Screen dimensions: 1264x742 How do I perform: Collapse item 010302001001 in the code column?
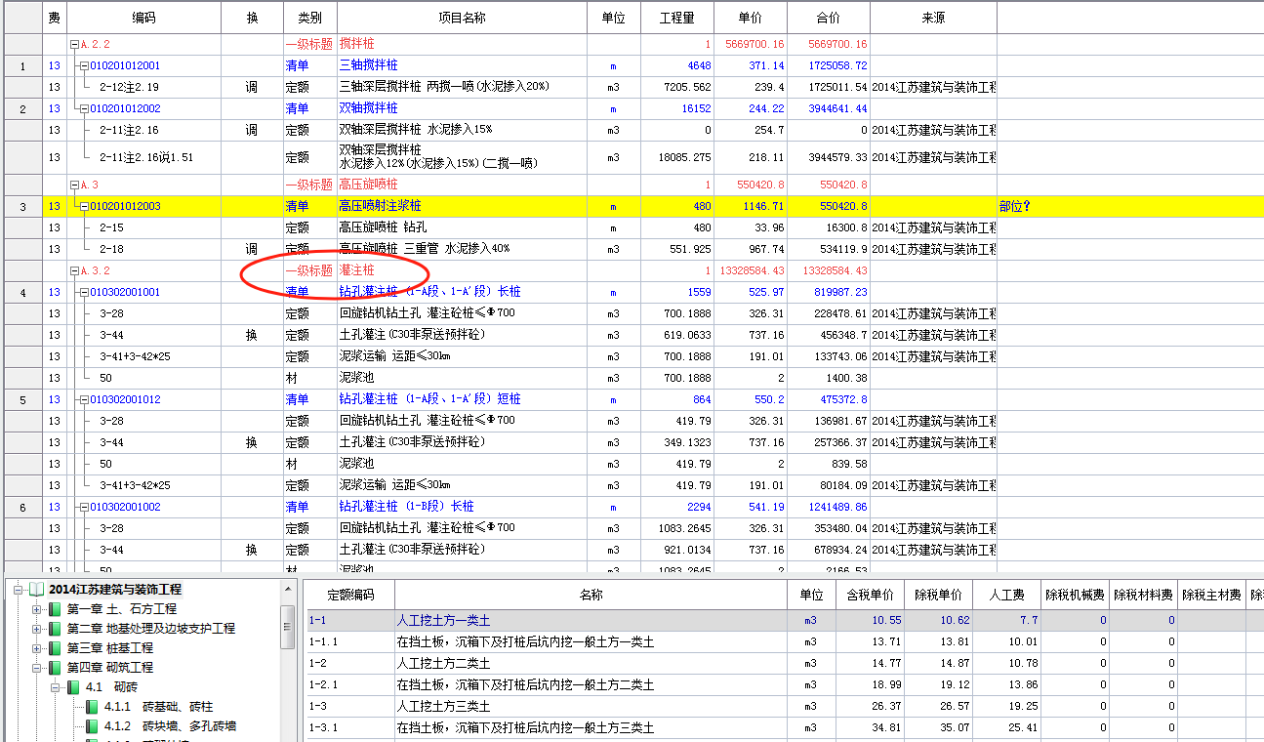[x=85, y=293]
